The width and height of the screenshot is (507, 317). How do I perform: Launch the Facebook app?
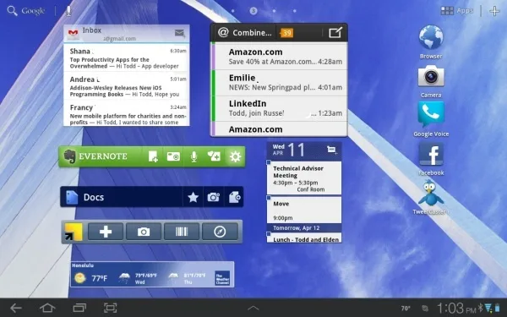tap(431, 159)
